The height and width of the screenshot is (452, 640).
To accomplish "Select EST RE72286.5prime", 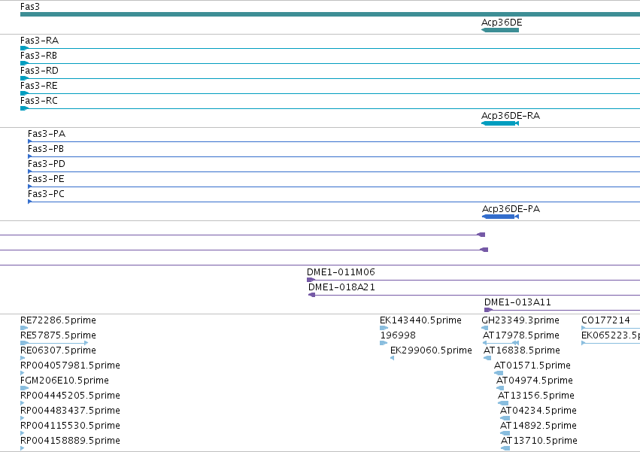I will pyautogui.click(x=58, y=320).
